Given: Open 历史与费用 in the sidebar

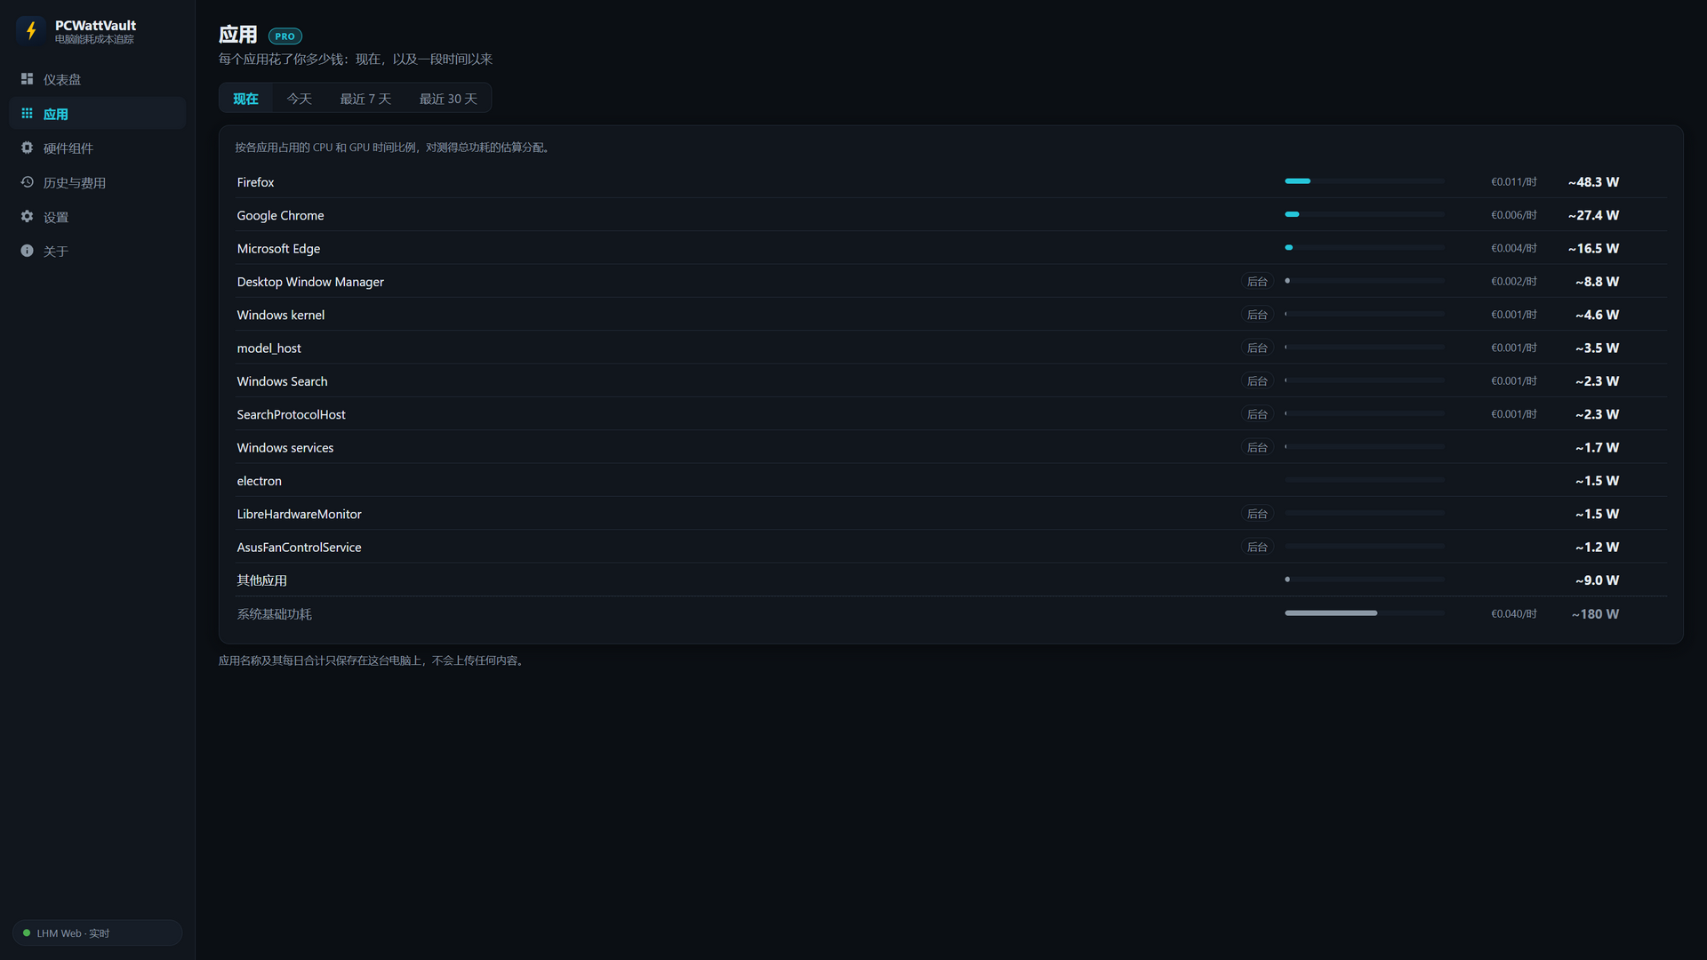Looking at the screenshot, I should [x=97, y=182].
